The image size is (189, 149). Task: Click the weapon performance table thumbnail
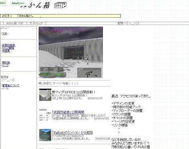[x=45, y=115]
